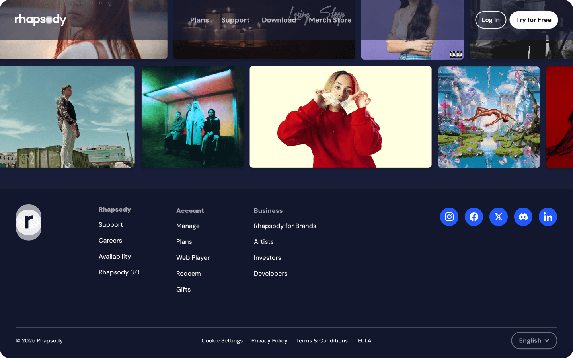Screen dimensions: 573x358
Task: Open the Redeem link
Action: click(188, 274)
